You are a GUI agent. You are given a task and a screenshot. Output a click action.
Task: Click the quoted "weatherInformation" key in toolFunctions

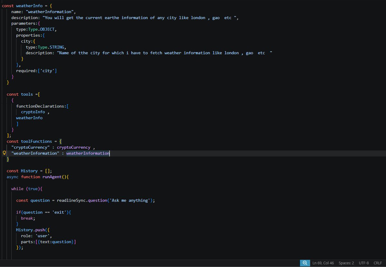coord(35,153)
